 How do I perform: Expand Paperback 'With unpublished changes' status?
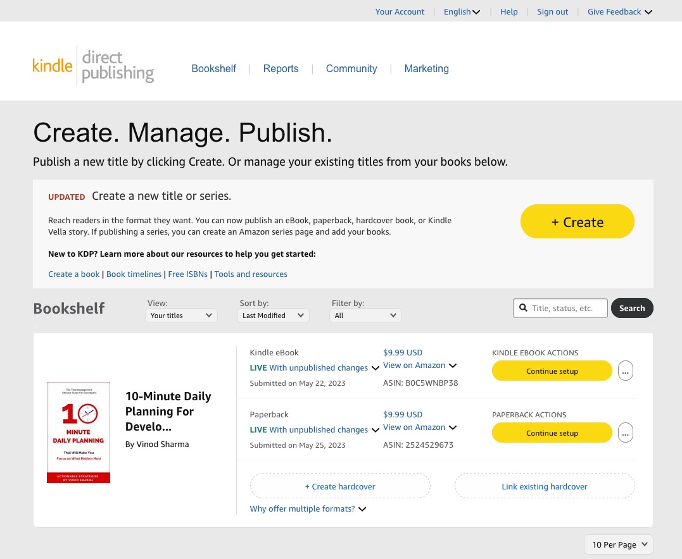[x=315, y=429]
